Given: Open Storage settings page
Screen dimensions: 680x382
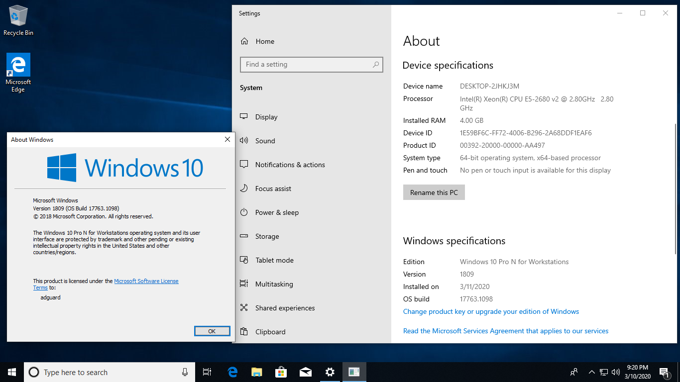Looking at the screenshot, I should coord(312,236).
